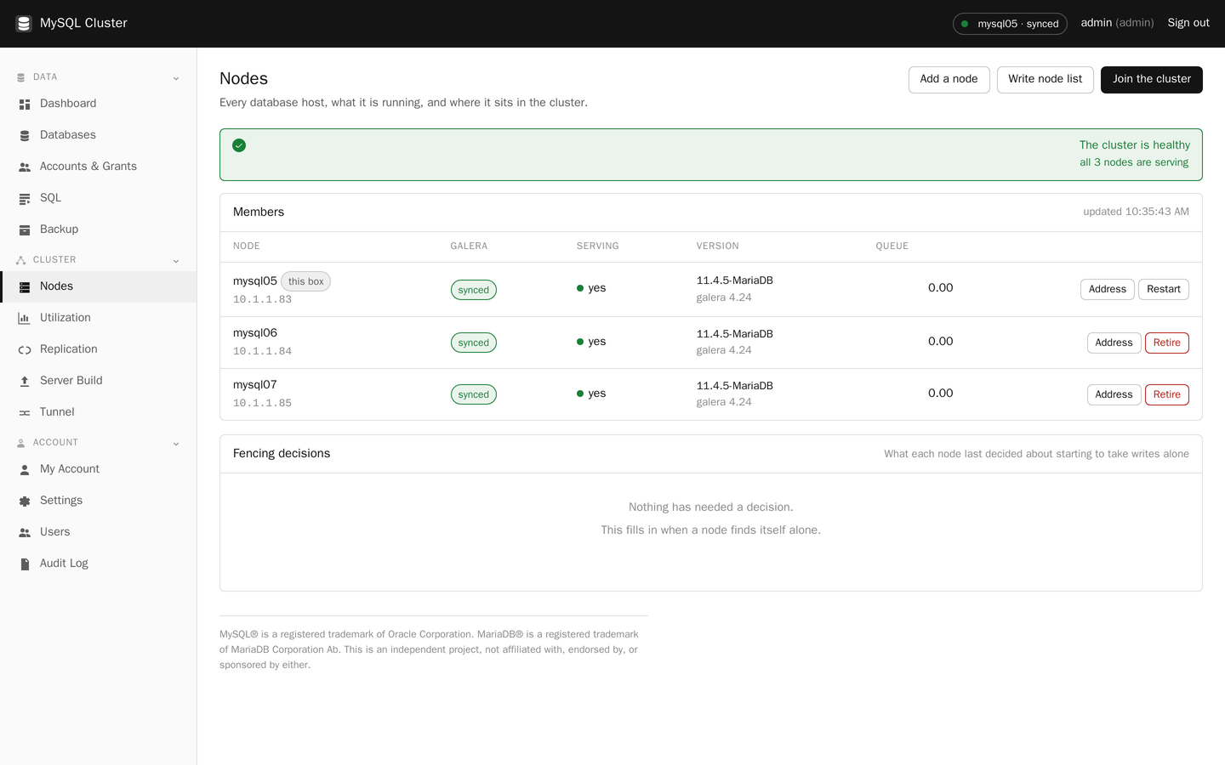The image size is (1225, 765).
Task: Go to Databases in the sidebar
Action: pyautogui.click(x=99, y=135)
